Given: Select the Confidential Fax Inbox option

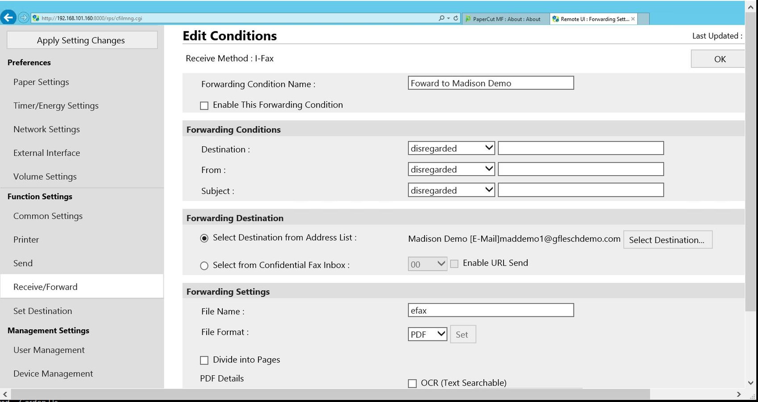Looking at the screenshot, I should (204, 266).
